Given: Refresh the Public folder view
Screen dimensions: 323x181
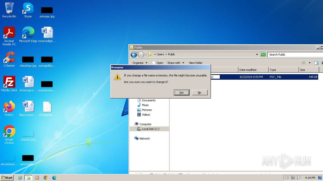Looking at the screenshot, I should point(263,55).
